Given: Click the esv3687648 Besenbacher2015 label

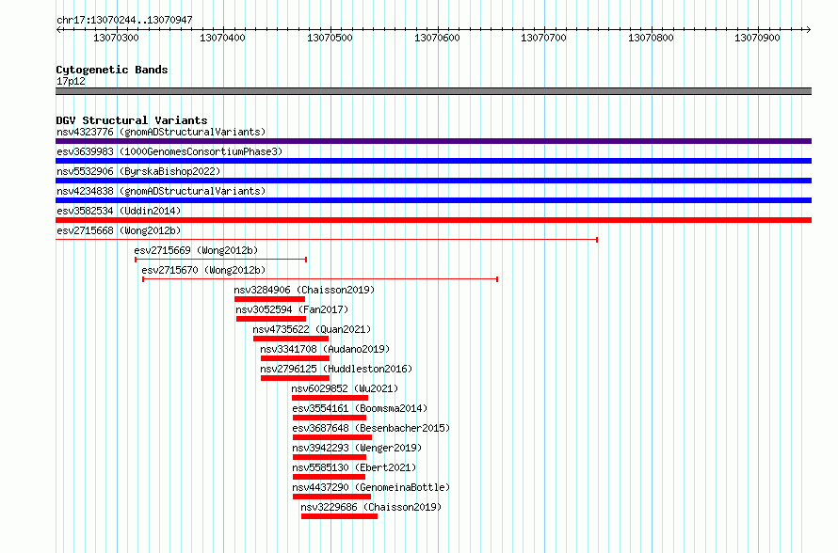Looking at the screenshot, I should pyautogui.click(x=371, y=428).
